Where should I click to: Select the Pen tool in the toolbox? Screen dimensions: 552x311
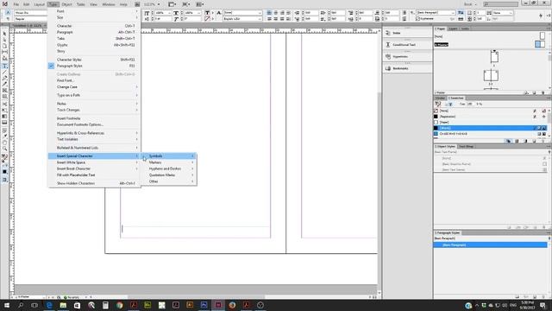point(4,79)
